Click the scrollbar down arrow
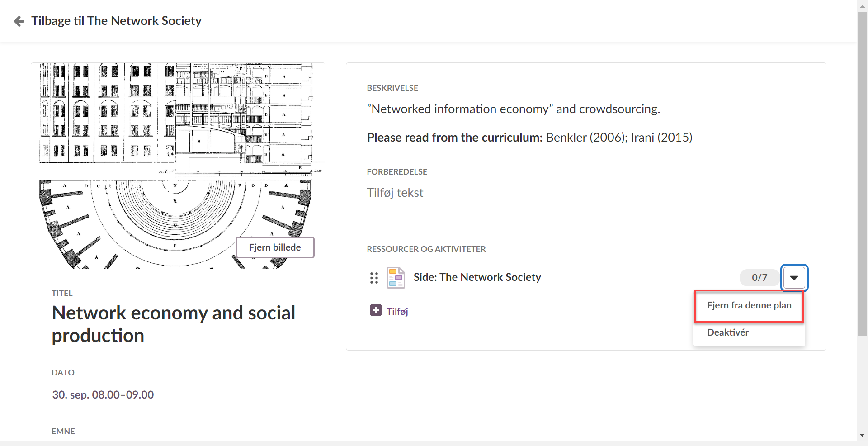 pyautogui.click(x=862, y=435)
